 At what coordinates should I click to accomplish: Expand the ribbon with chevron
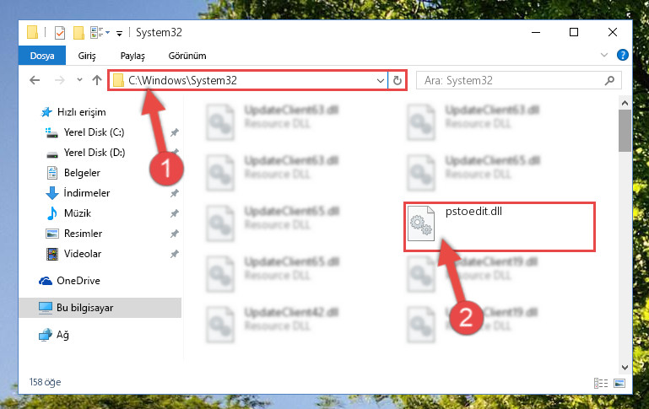point(604,55)
